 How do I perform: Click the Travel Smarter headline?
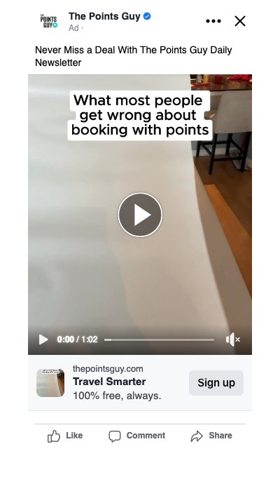click(x=109, y=382)
